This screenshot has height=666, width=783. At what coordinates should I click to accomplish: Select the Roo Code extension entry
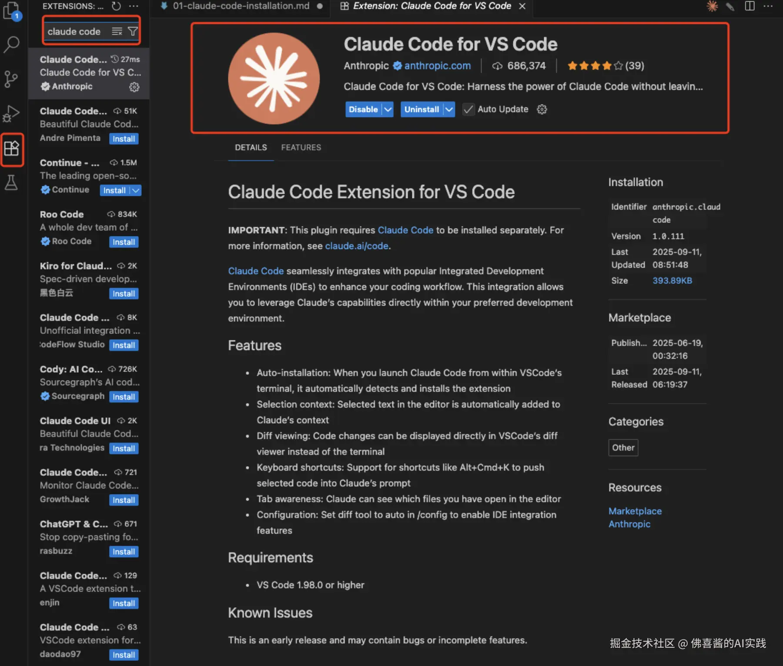(89, 228)
